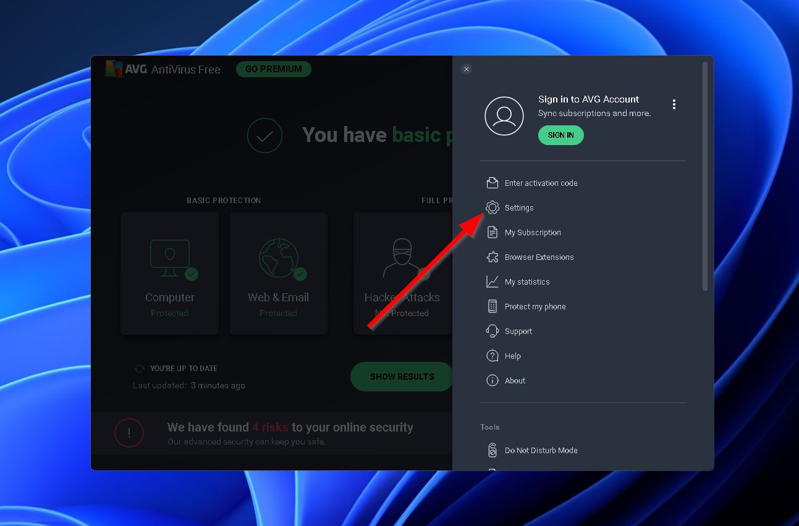Click the Last updated 3 minutes ago text
Image resolution: width=799 pixels, height=526 pixels.
tap(189, 385)
